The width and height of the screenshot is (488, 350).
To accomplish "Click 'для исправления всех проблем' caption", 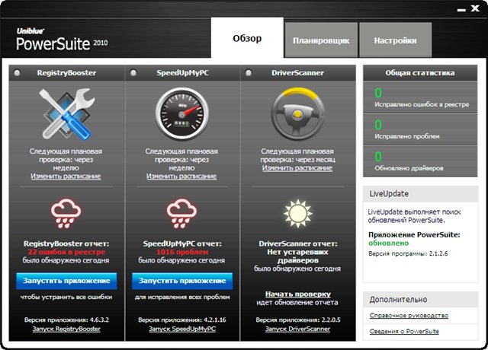I will click(x=182, y=297).
